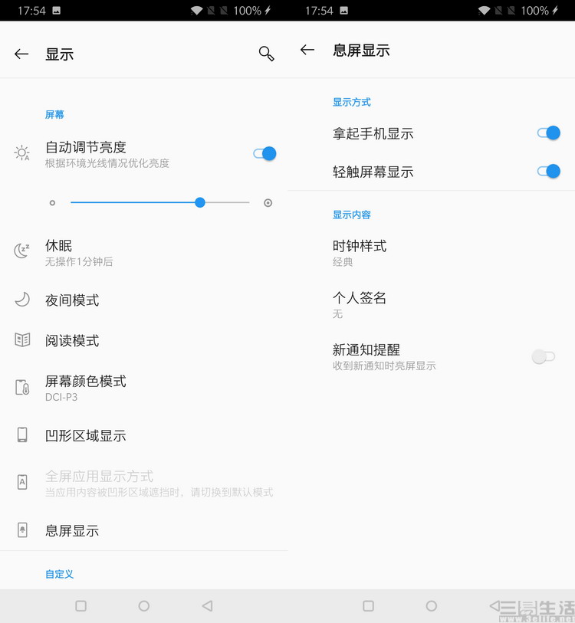The width and height of the screenshot is (575, 623).
Task: Tap the auto brightness sun icon
Action: tap(22, 153)
